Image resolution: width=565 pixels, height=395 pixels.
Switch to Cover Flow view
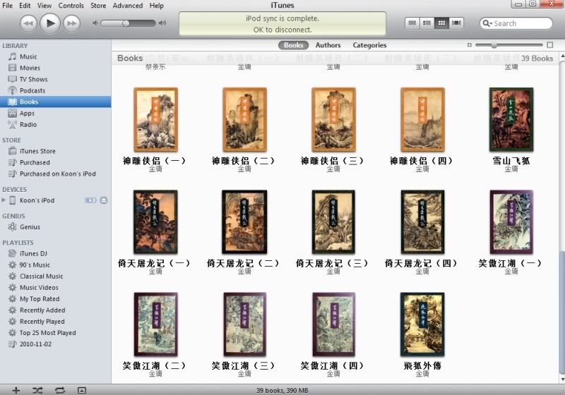point(457,23)
